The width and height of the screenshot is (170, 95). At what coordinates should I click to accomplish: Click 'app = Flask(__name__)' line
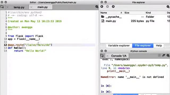tap(24, 39)
